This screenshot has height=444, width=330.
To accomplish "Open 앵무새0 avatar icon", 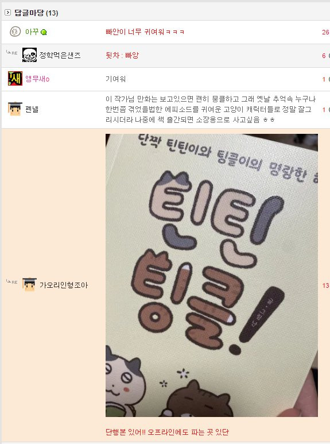I will (x=15, y=79).
